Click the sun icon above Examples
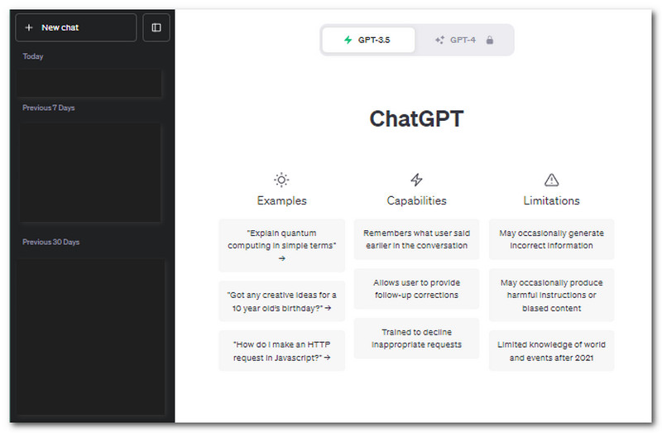662x433 pixels. click(x=281, y=180)
